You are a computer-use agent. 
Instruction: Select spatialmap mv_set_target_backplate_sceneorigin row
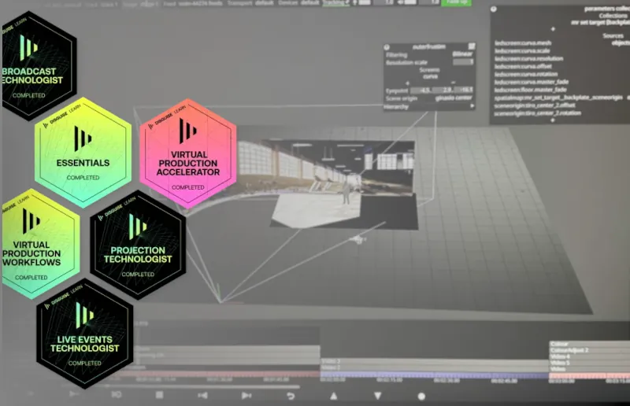pos(558,98)
